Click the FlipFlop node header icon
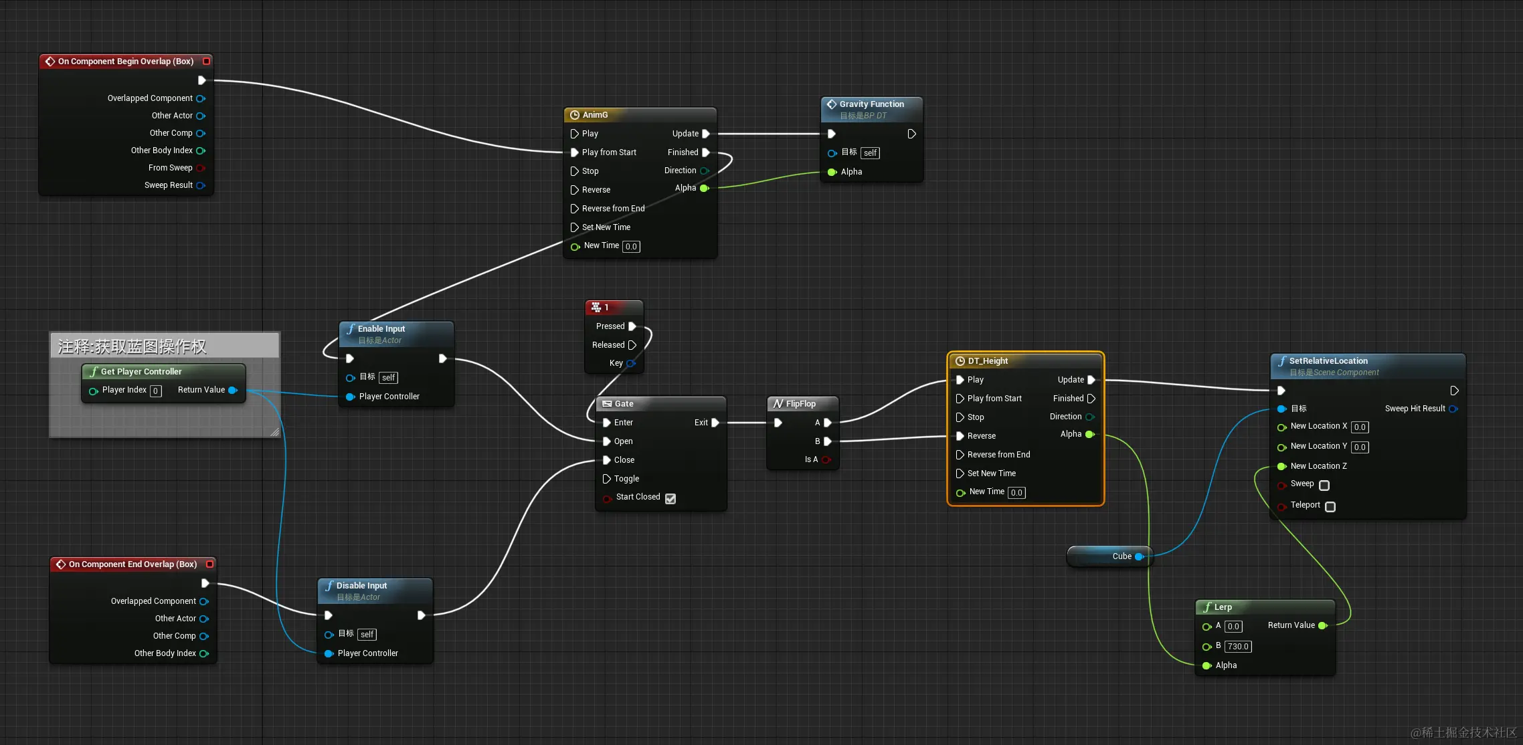The image size is (1523, 745). (x=778, y=404)
